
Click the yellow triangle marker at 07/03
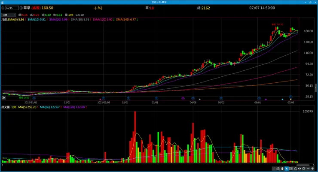tap(290, 100)
